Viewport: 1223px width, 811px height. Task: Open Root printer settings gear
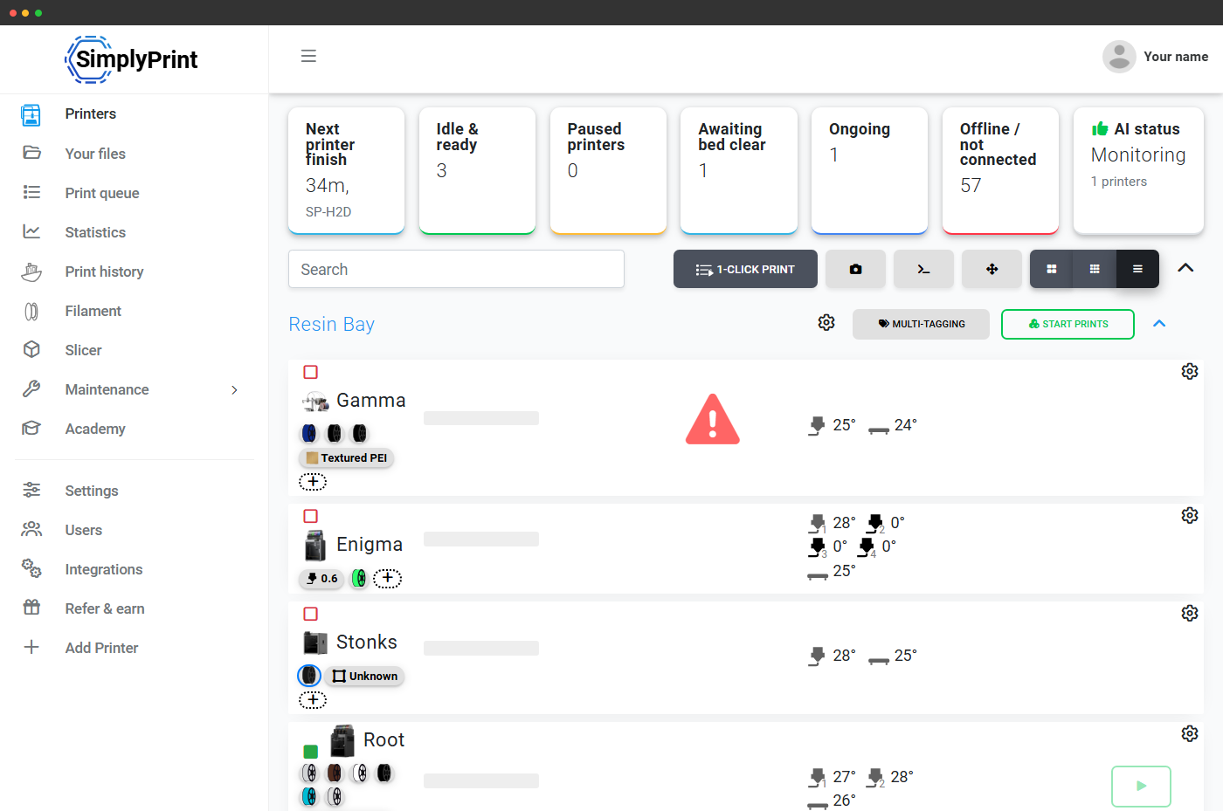coord(1190,733)
